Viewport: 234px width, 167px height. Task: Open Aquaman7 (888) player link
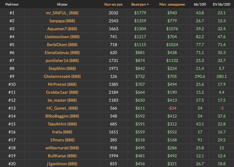62,29
